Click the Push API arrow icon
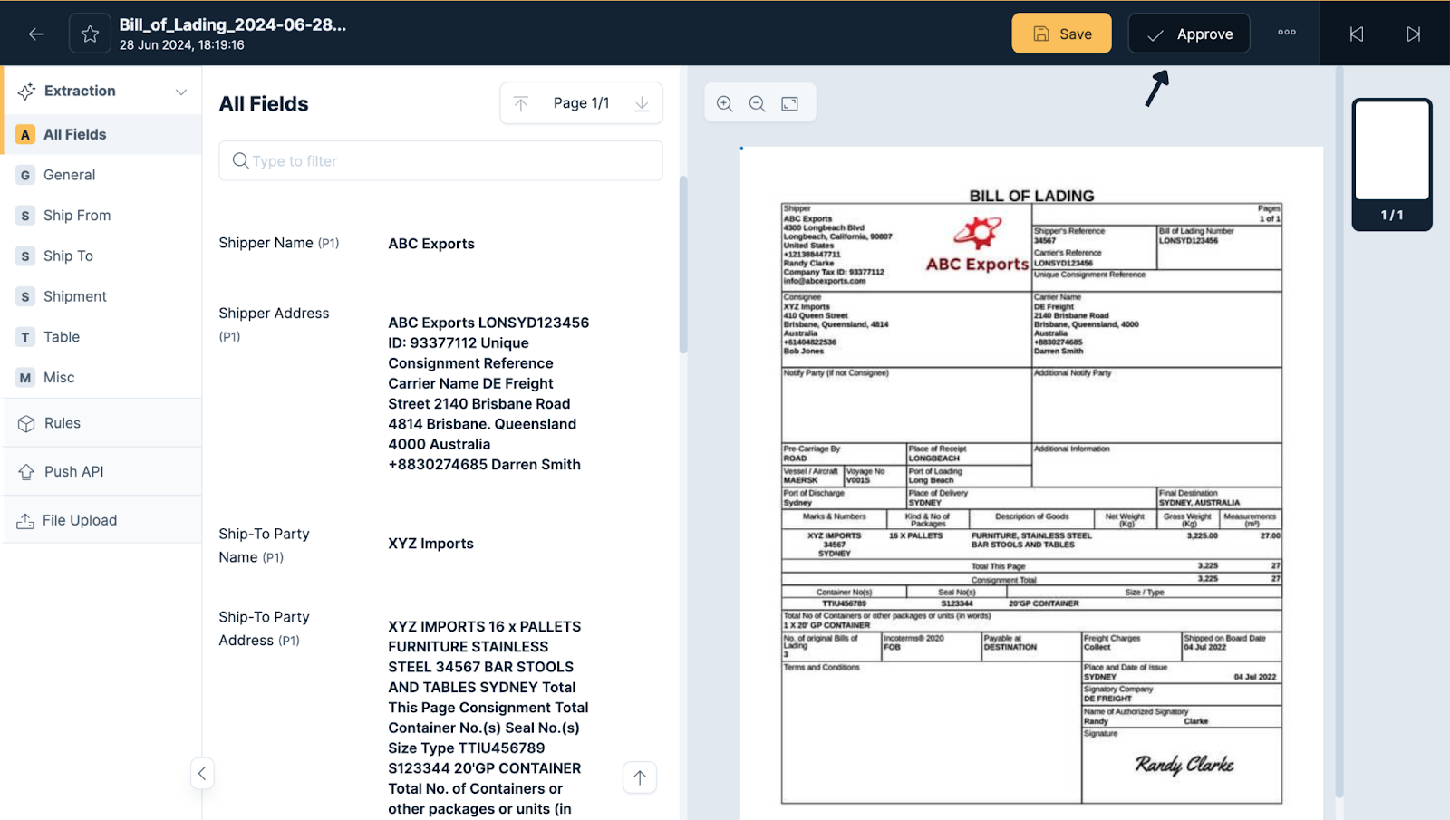This screenshot has height=820, width=1450. (x=26, y=471)
